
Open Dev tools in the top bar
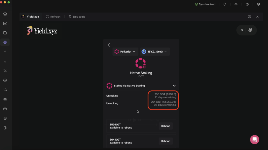[x=77, y=17]
